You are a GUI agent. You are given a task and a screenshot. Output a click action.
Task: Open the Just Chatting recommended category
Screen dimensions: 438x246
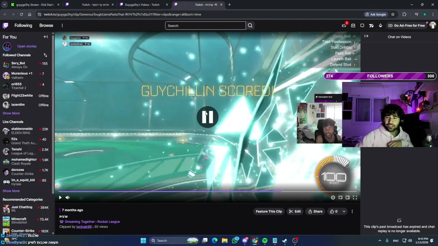[25, 209]
